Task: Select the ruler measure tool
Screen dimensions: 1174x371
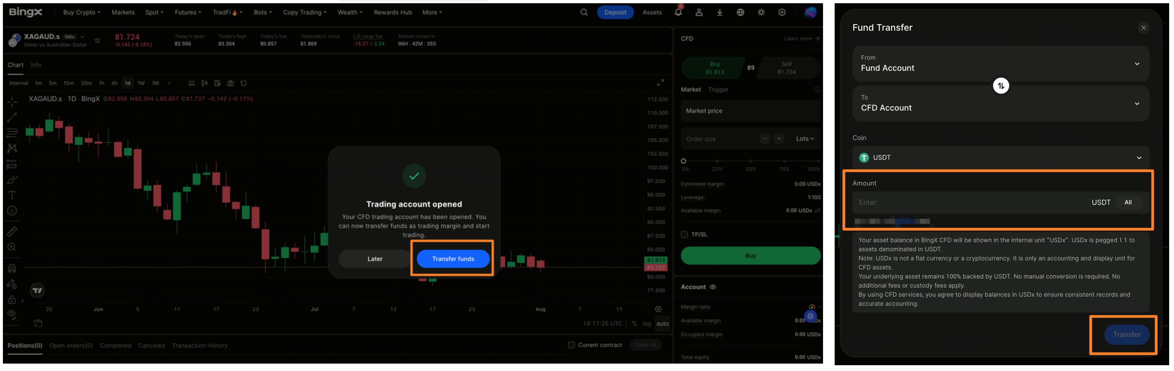Action: pos(12,232)
